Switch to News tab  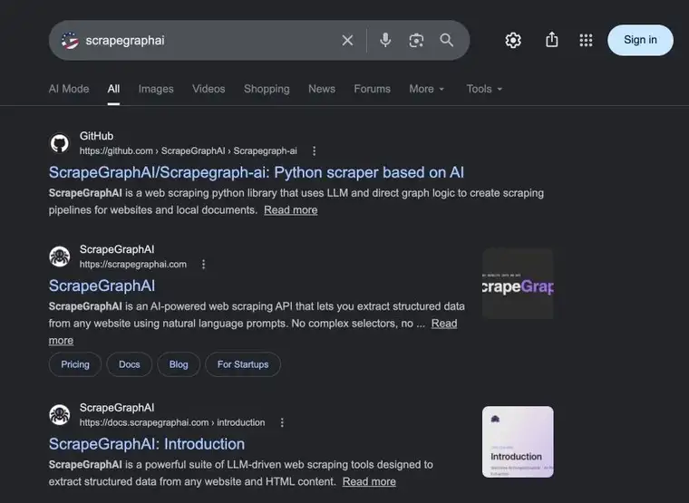(x=322, y=89)
